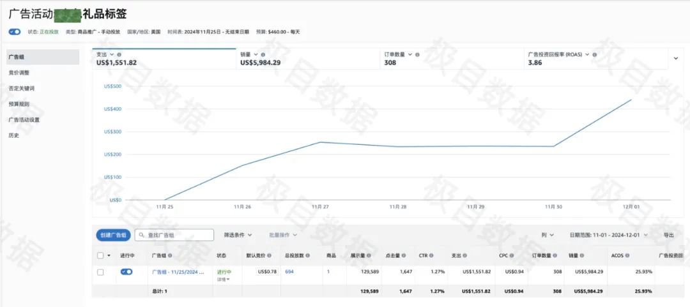Click info icon in ACOS column header
The width and height of the screenshot is (690, 307).
(x=627, y=255)
